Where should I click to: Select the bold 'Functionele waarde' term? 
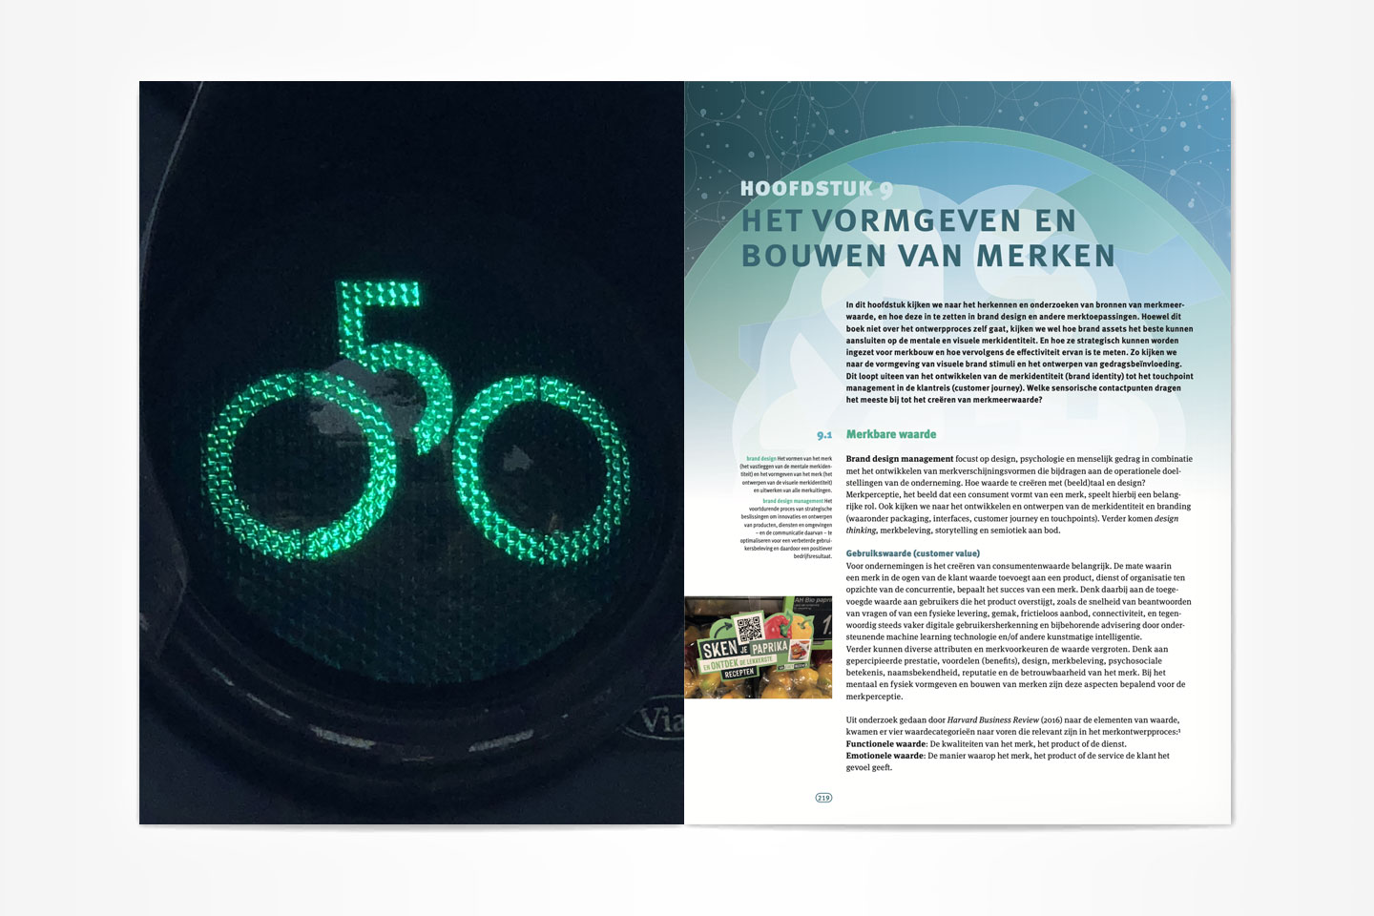885,744
